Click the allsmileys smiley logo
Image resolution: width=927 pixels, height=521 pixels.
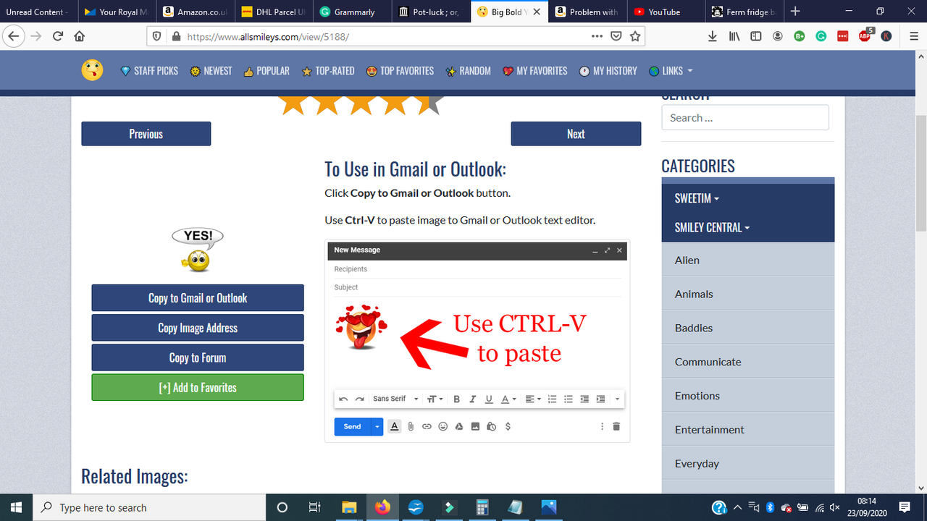[x=92, y=70]
